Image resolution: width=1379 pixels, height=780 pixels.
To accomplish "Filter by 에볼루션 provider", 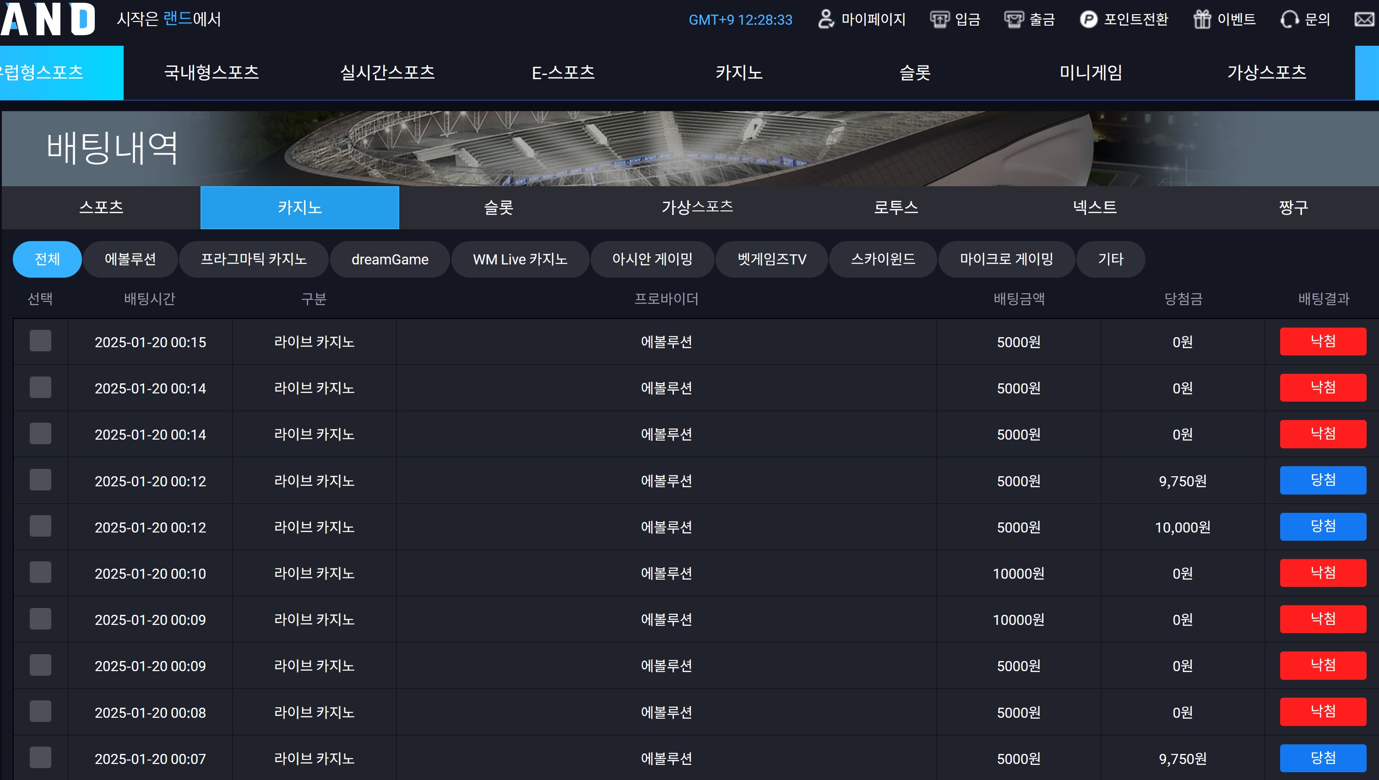I will [130, 259].
